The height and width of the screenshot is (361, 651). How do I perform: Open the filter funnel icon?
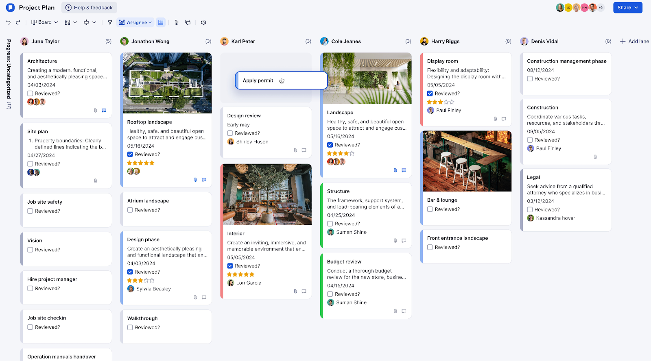point(110,22)
